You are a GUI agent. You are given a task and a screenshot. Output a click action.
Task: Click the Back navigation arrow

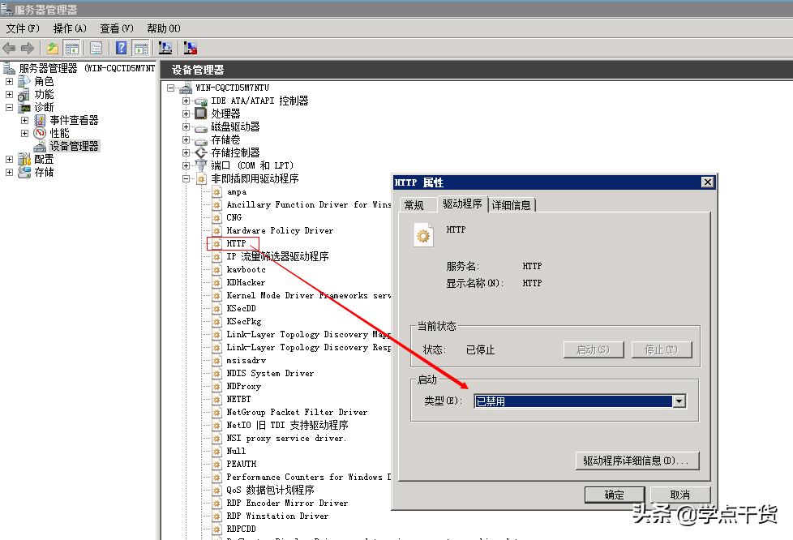[9, 48]
